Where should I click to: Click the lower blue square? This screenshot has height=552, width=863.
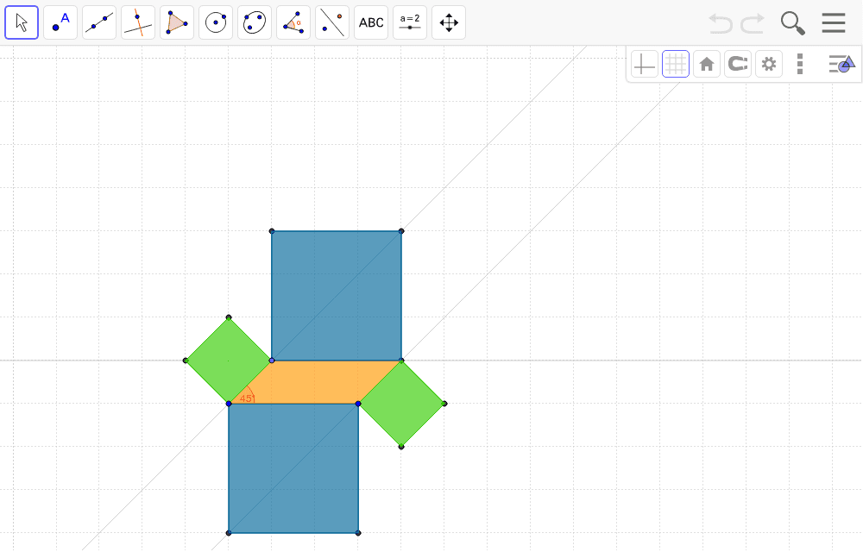(x=293, y=467)
